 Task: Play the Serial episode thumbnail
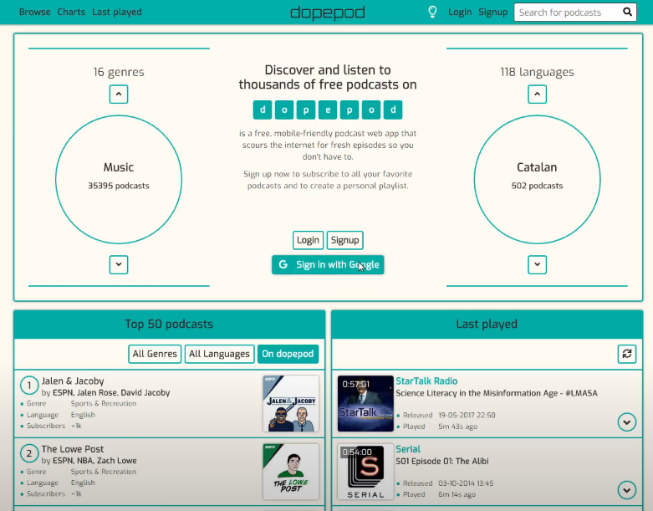click(365, 472)
